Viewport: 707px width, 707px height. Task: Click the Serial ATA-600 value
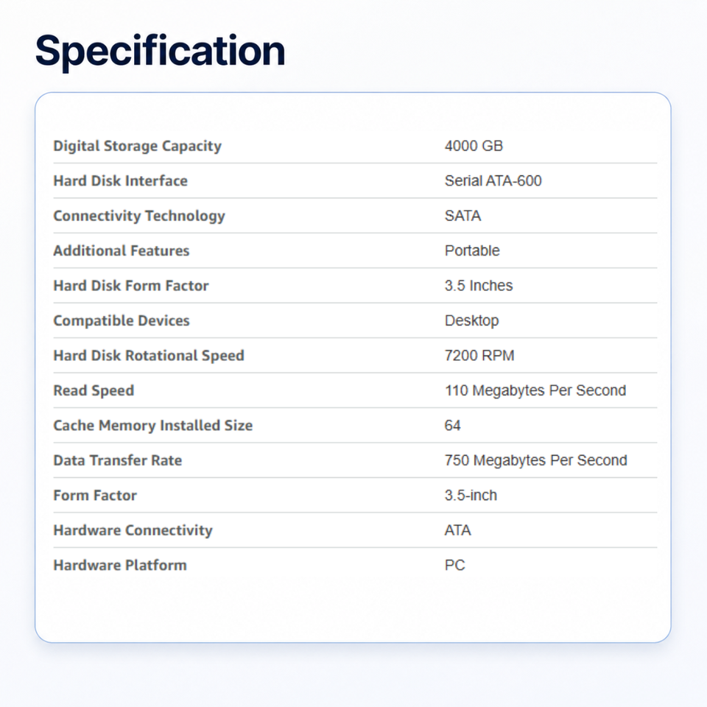pyautogui.click(x=493, y=181)
